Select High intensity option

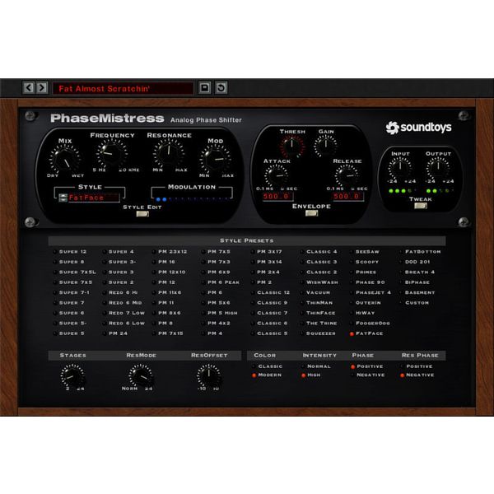coord(311,375)
